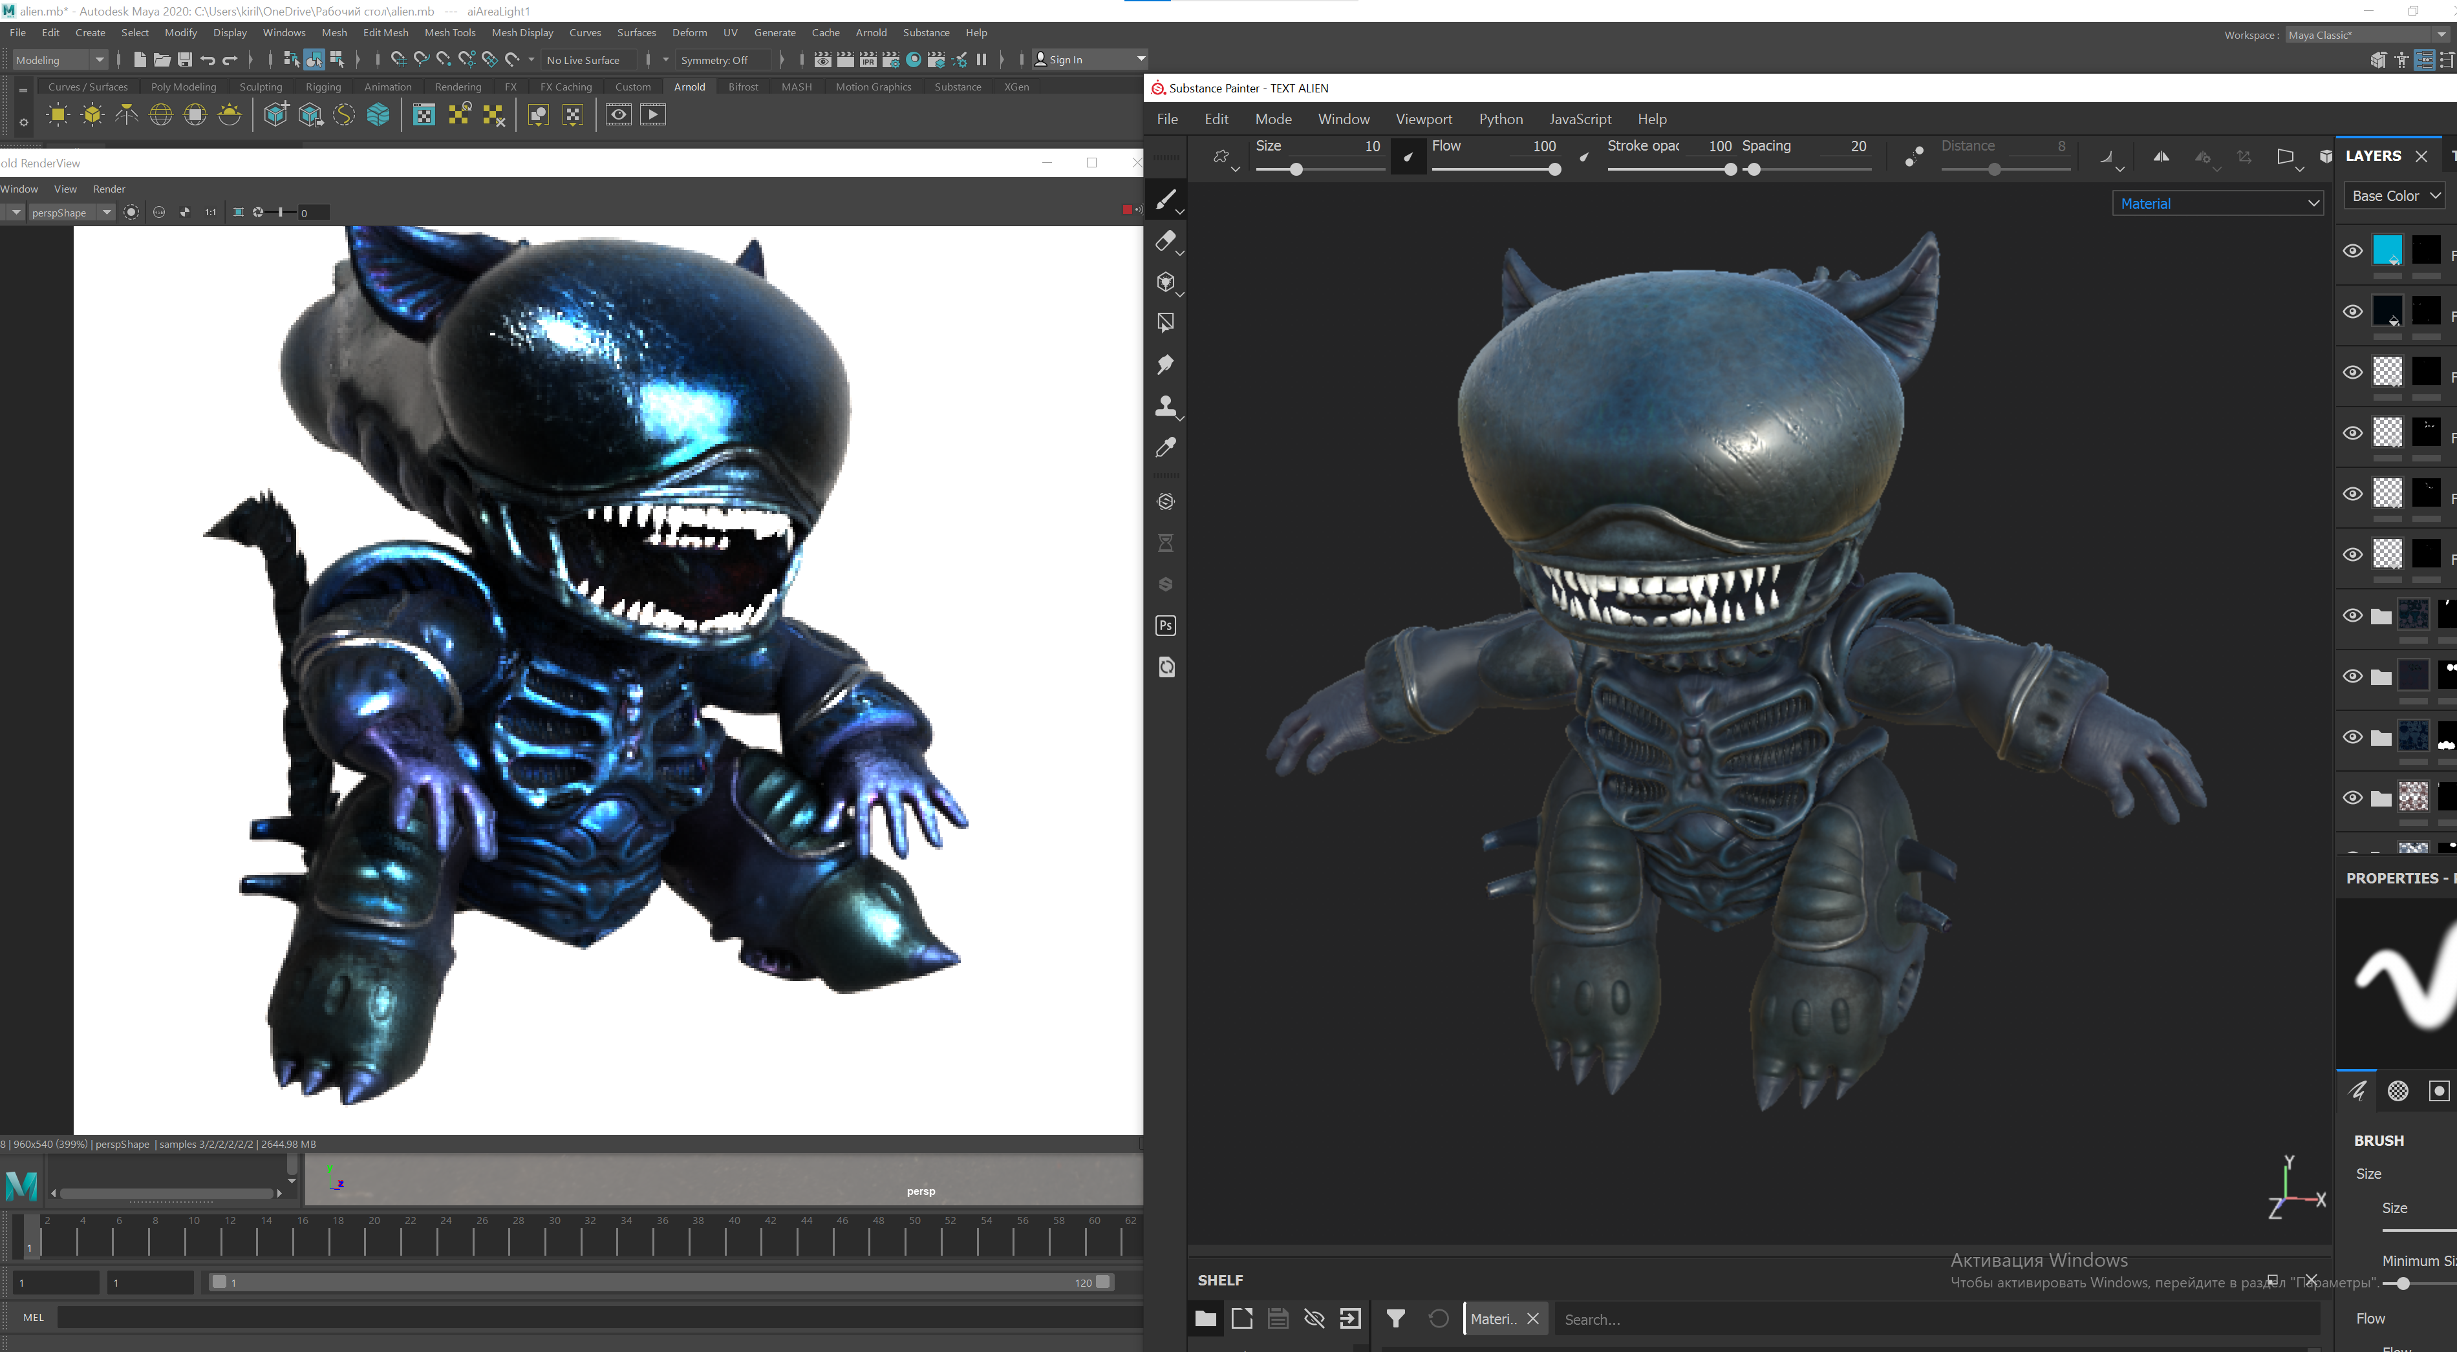The image size is (2457, 1352).
Task: Click the Export to Photoshop icon
Action: click(x=1166, y=626)
